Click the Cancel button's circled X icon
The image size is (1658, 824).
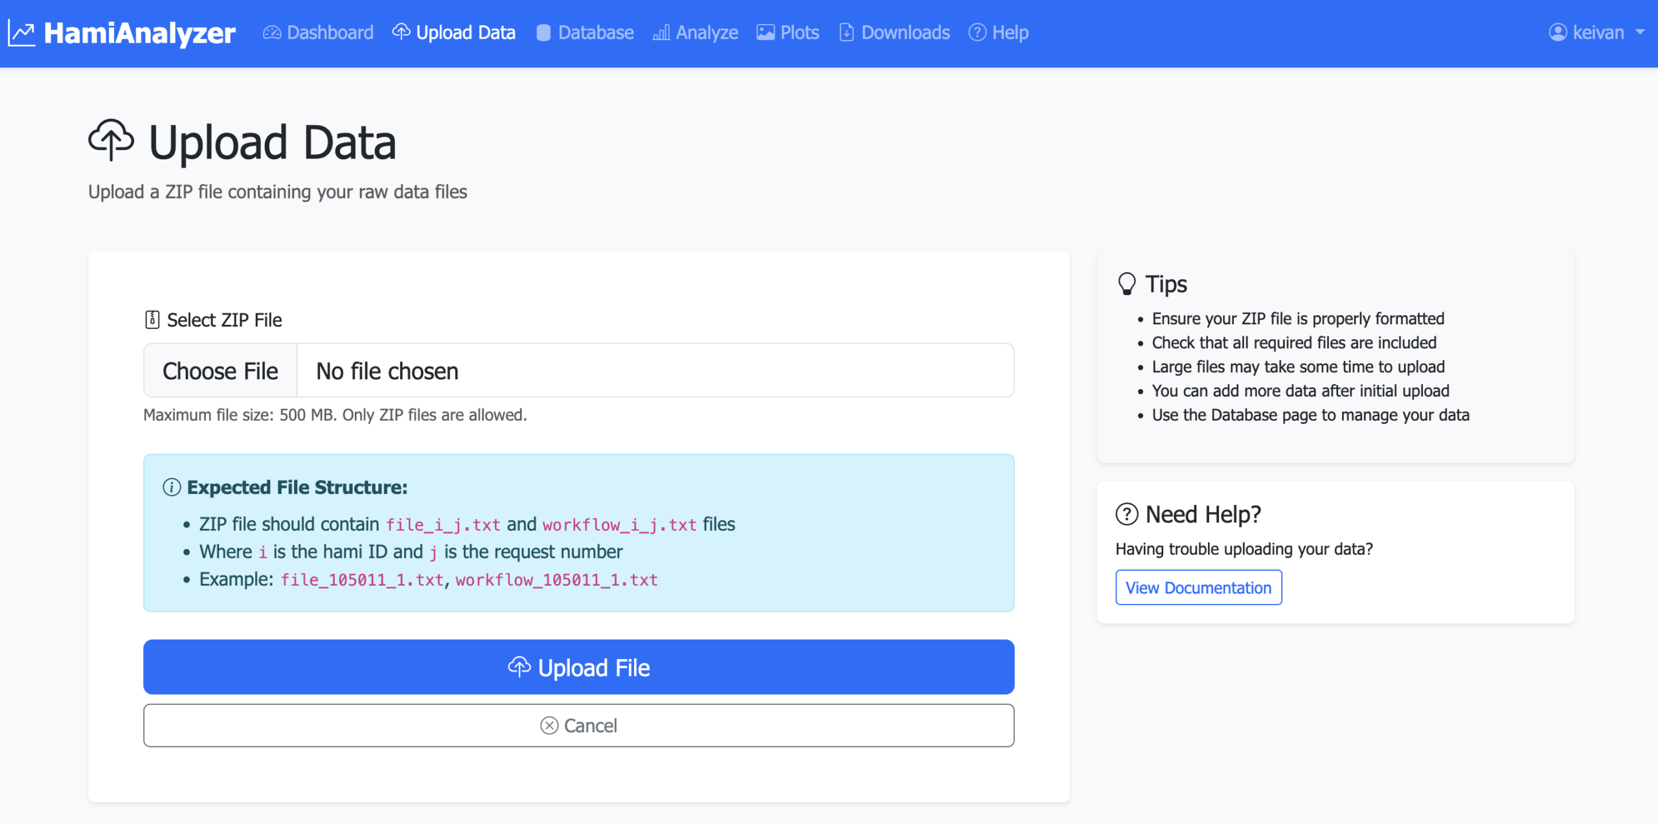tap(549, 726)
